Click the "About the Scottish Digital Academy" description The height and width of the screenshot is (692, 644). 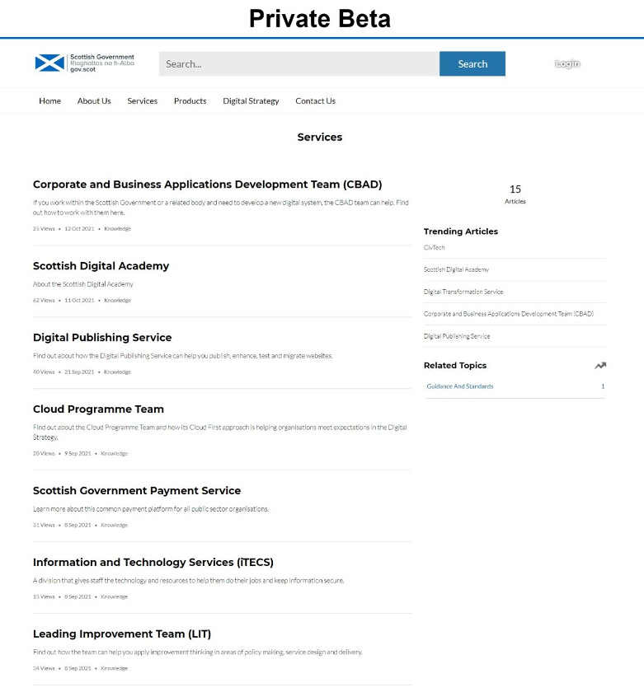point(83,284)
